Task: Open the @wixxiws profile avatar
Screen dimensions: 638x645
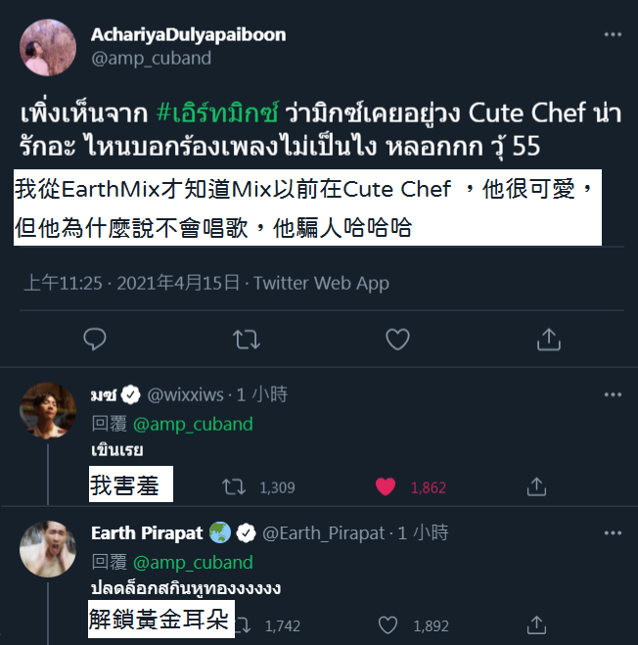Action: [48, 410]
